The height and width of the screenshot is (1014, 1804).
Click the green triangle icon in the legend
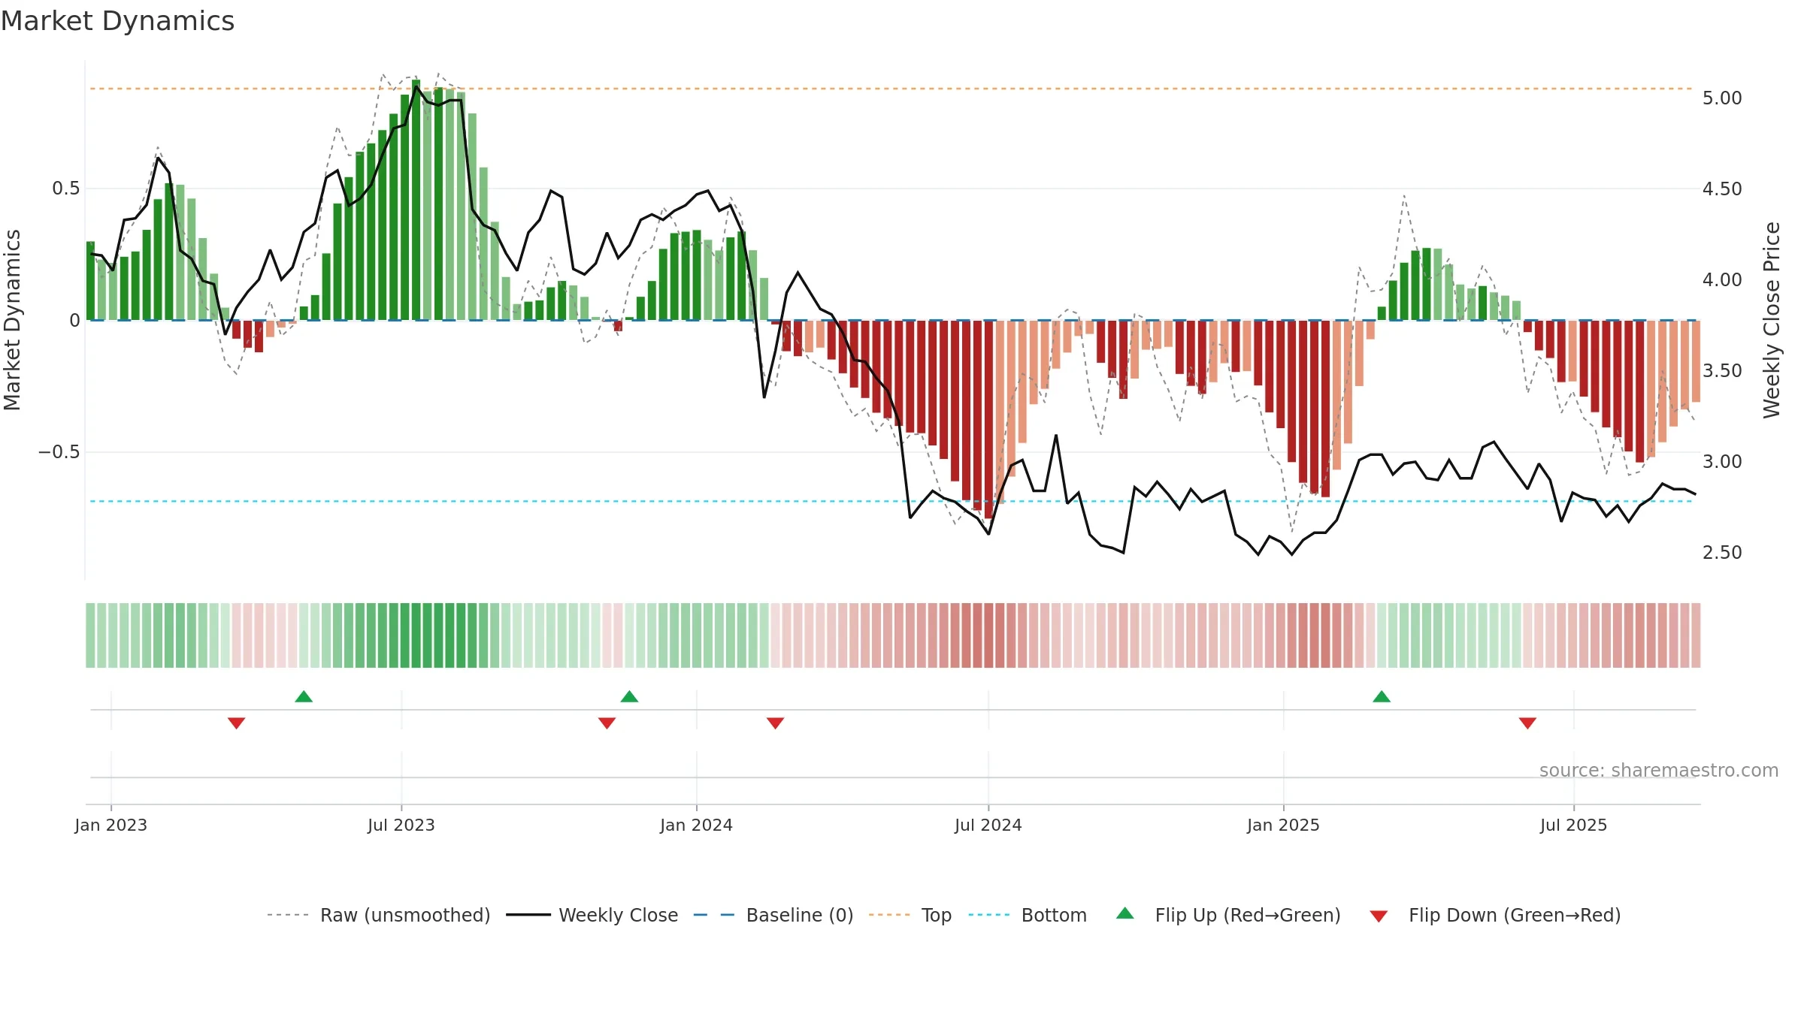point(1125,913)
